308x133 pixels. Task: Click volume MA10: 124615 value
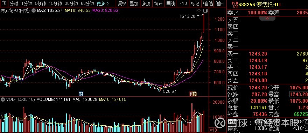pyautogui.click(x=113, y=99)
